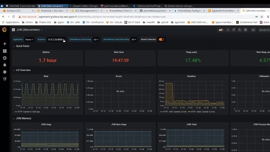Screen dimensions: 270x152
Task: Open the Rate panel title menu
Action: (x=46, y=76)
